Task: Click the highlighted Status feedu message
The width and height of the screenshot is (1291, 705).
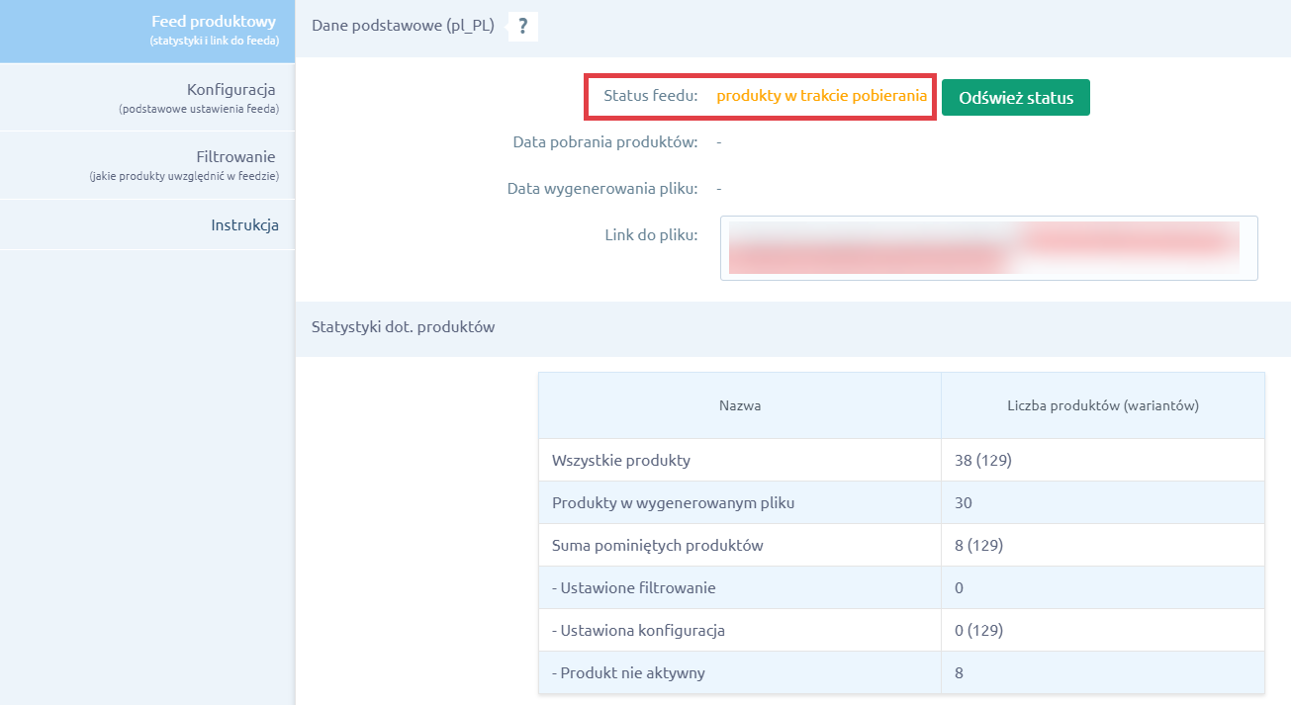Action: tap(819, 97)
